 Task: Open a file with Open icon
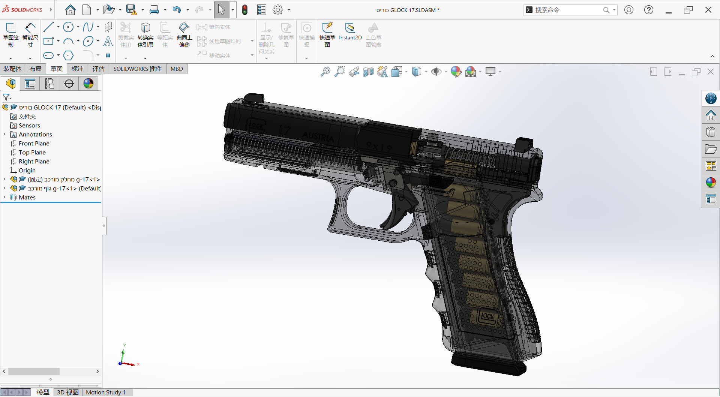click(108, 10)
